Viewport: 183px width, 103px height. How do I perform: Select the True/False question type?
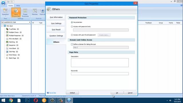click(x=13, y=29)
